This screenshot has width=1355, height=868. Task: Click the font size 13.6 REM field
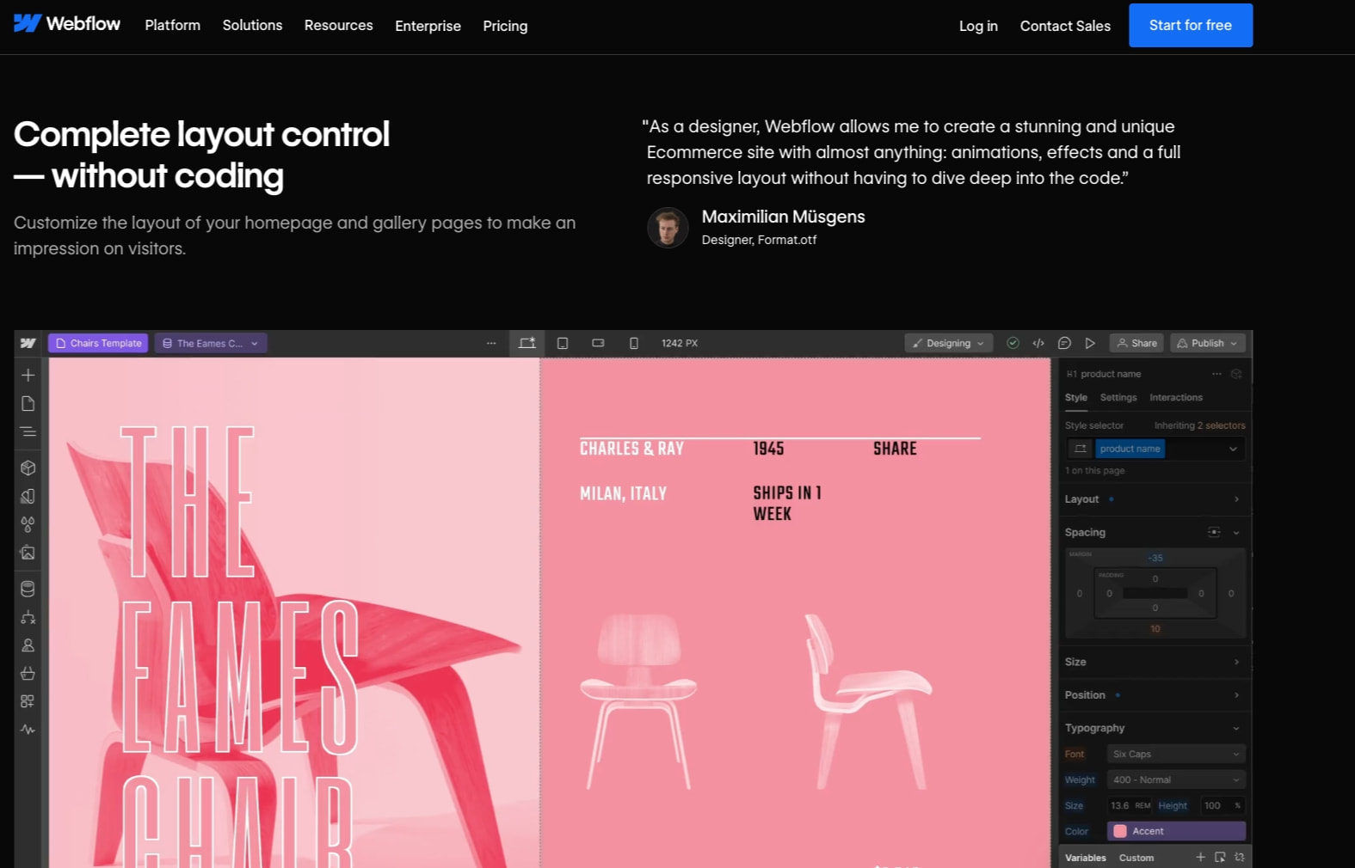1130,805
